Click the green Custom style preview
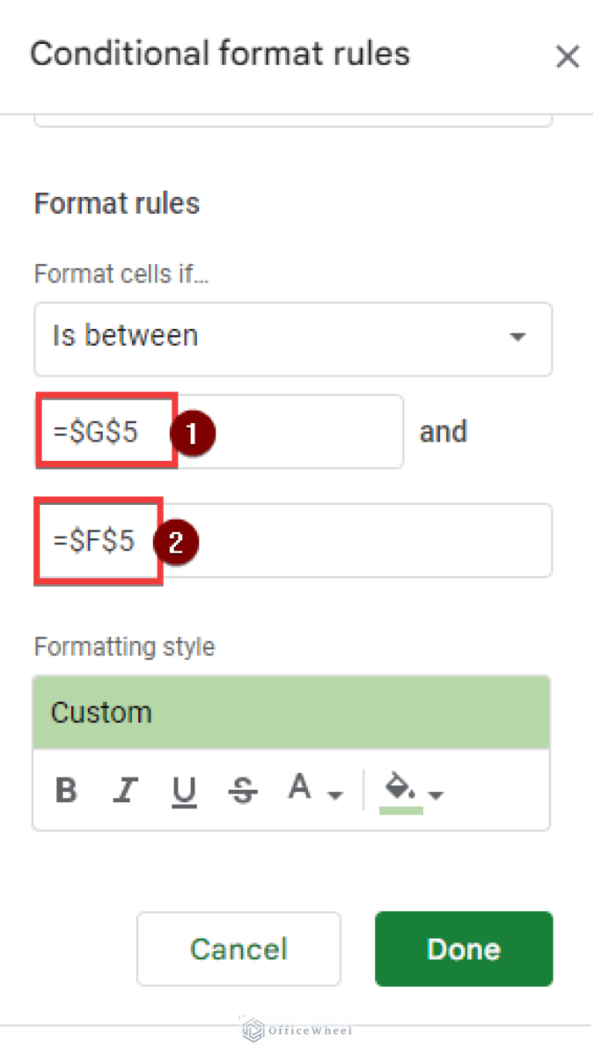 tap(291, 712)
